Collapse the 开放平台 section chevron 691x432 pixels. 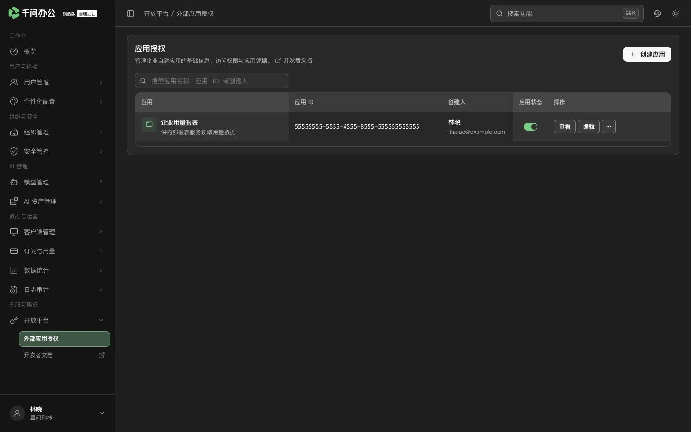tap(101, 320)
